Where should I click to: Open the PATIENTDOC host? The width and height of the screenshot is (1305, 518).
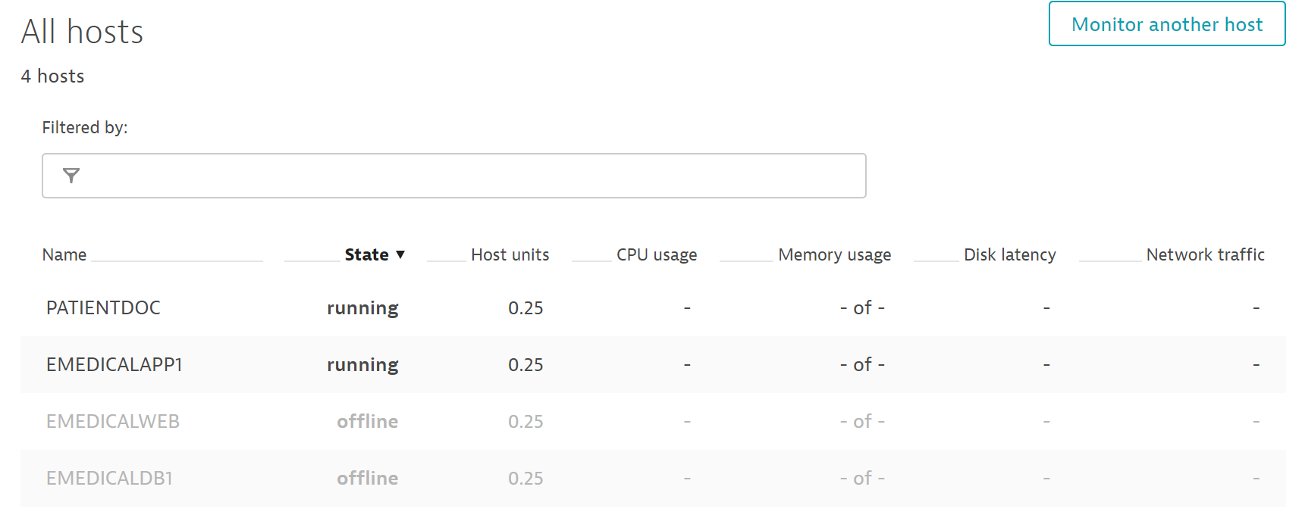tap(103, 308)
